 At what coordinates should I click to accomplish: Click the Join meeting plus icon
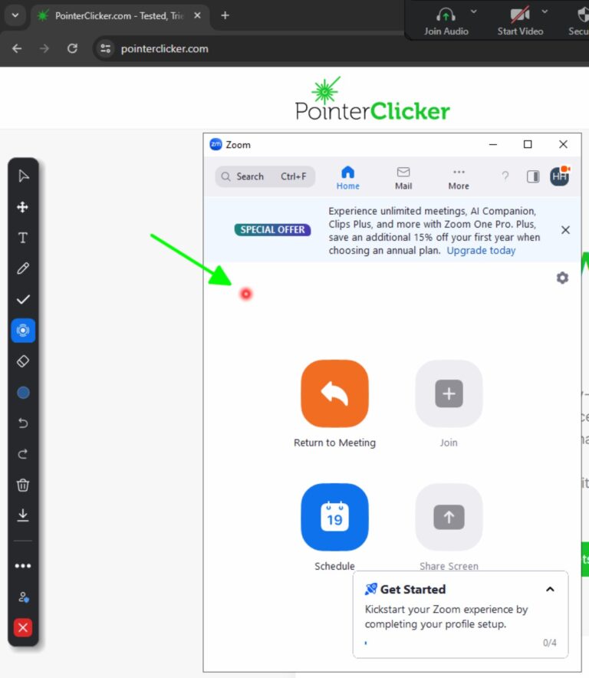pos(449,393)
